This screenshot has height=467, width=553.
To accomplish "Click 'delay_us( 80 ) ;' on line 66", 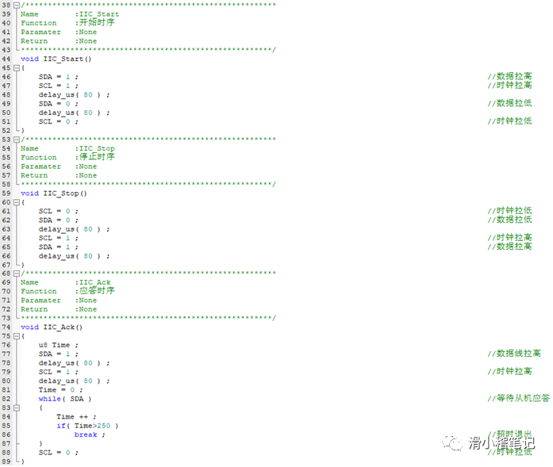I will coord(74,256).
